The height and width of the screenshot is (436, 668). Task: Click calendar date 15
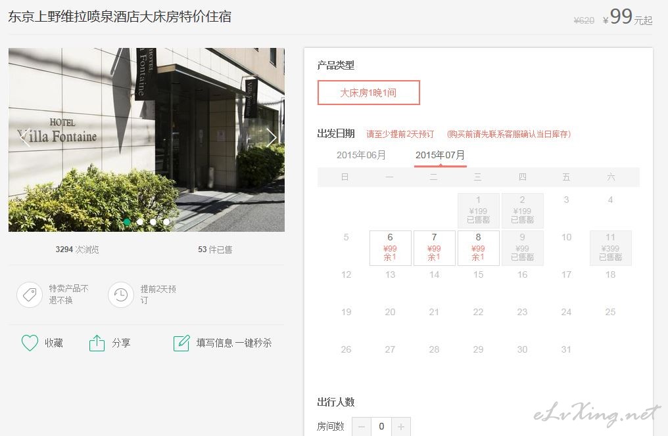coord(478,274)
